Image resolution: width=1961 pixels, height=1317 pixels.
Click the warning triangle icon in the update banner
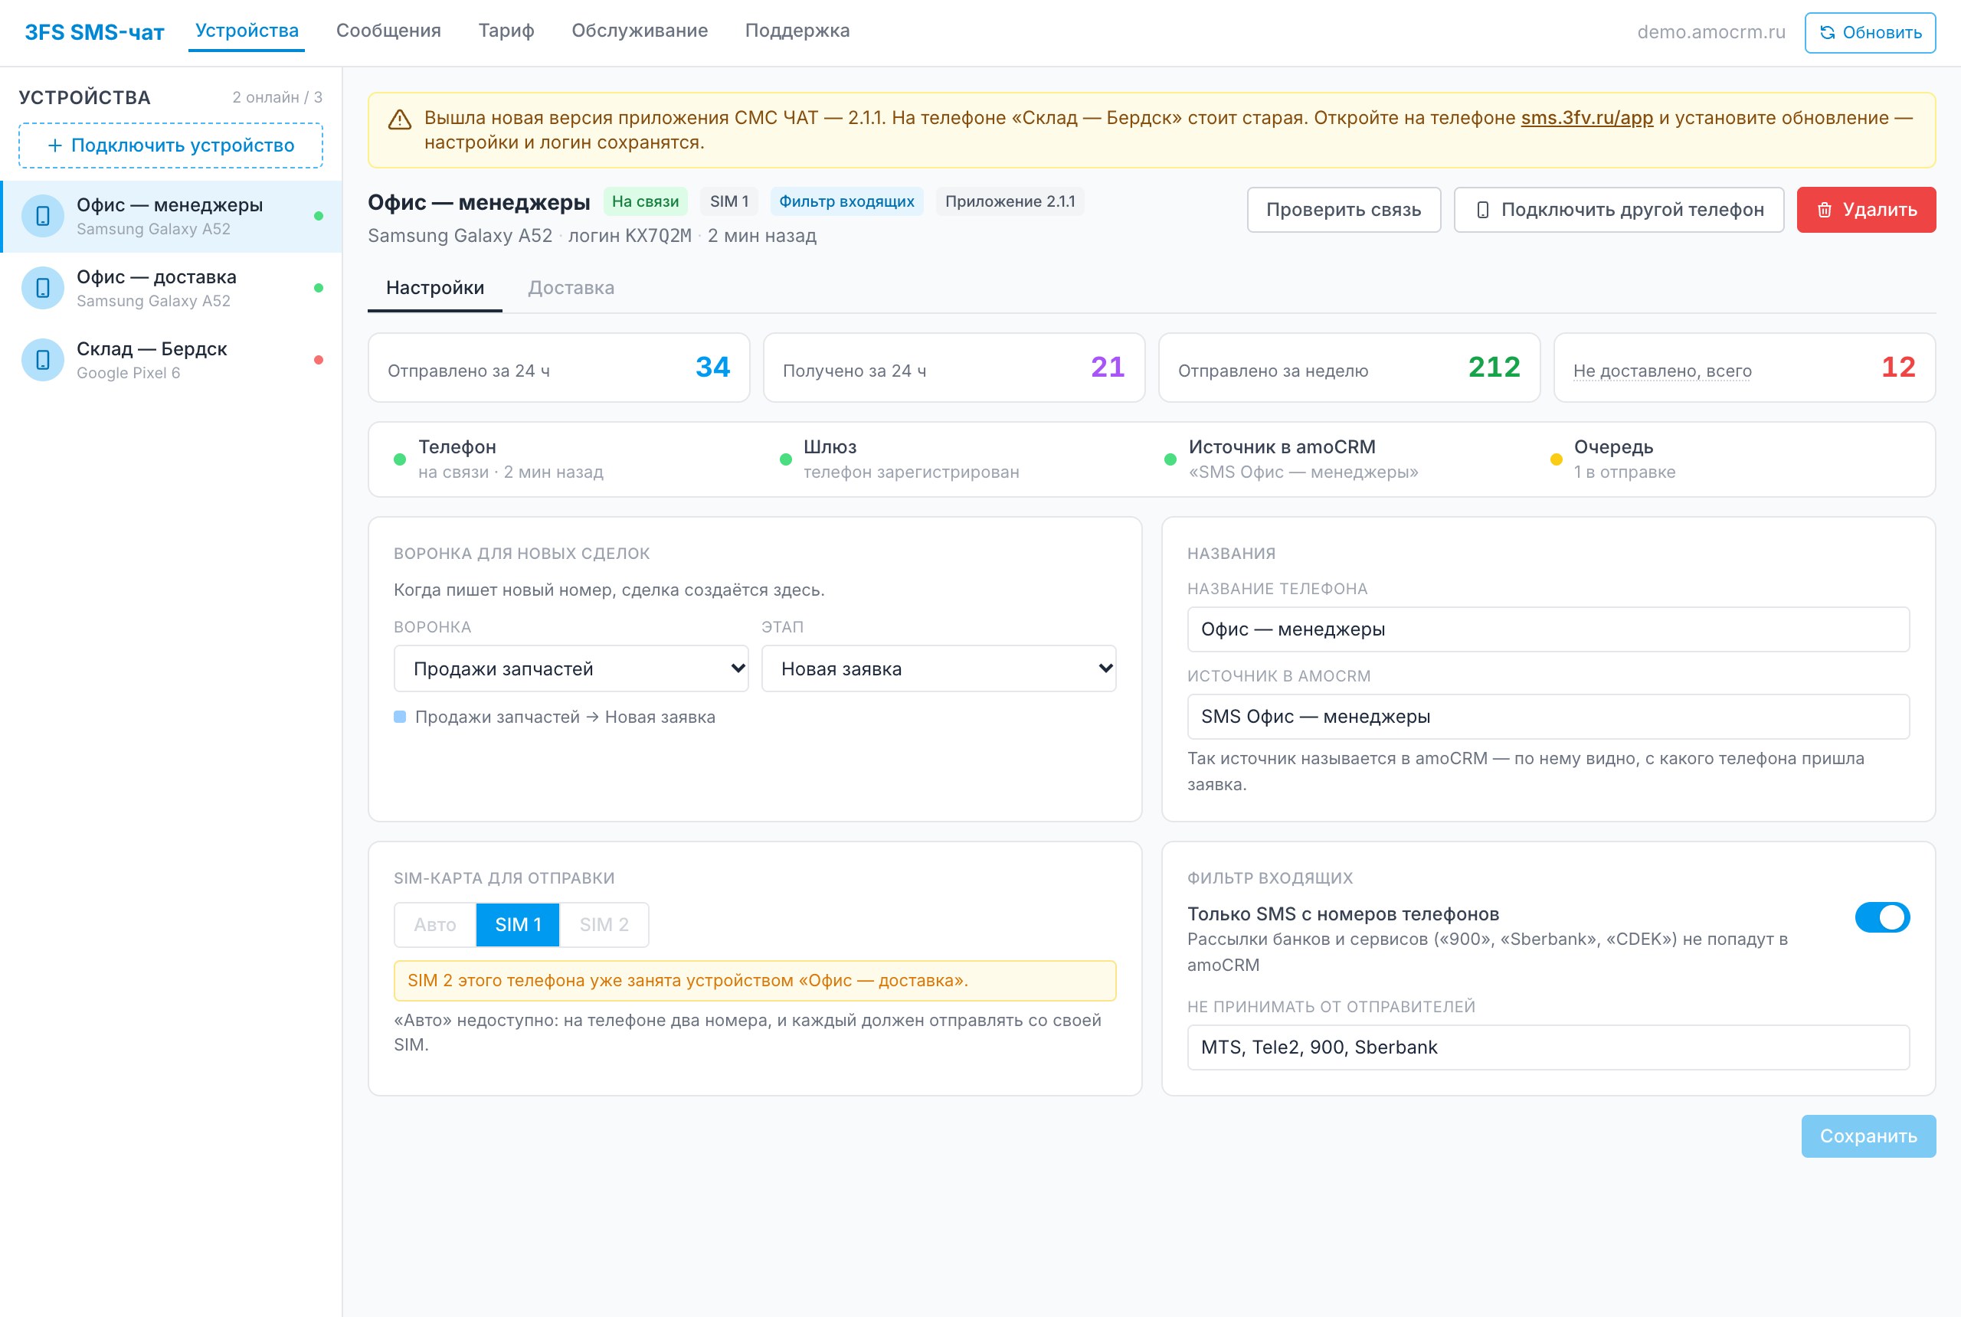[400, 119]
